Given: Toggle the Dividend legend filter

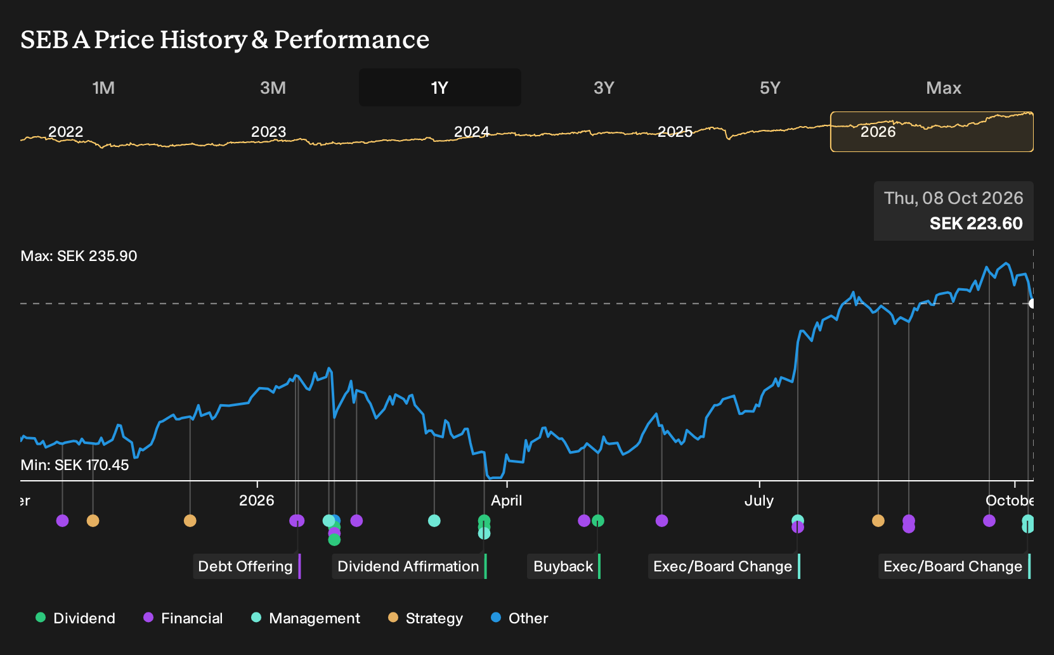Looking at the screenshot, I should click(x=75, y=618).
